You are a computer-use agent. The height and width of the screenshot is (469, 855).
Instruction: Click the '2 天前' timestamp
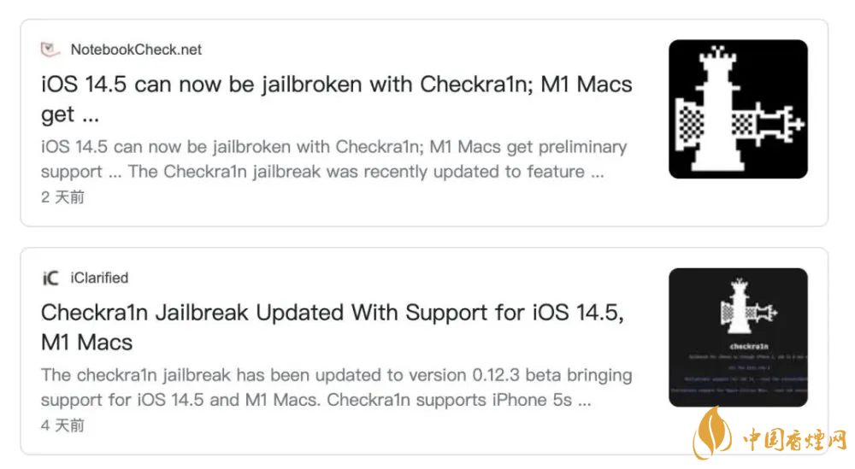[x=62, y=197]
